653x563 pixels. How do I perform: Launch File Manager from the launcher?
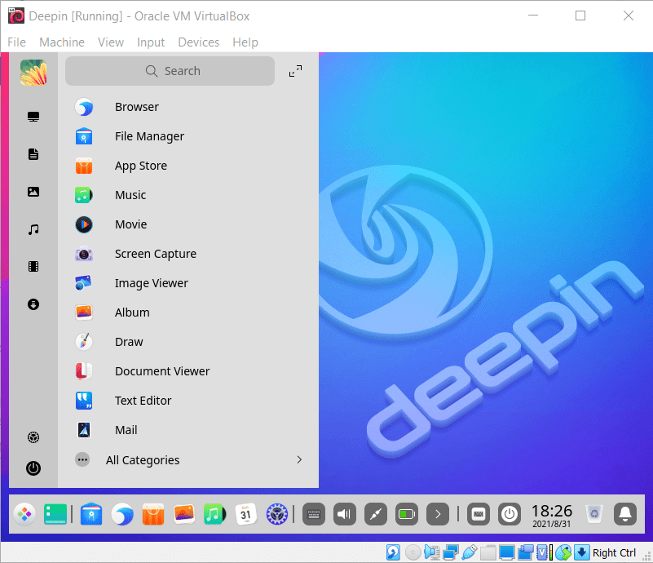click(188, 136)
